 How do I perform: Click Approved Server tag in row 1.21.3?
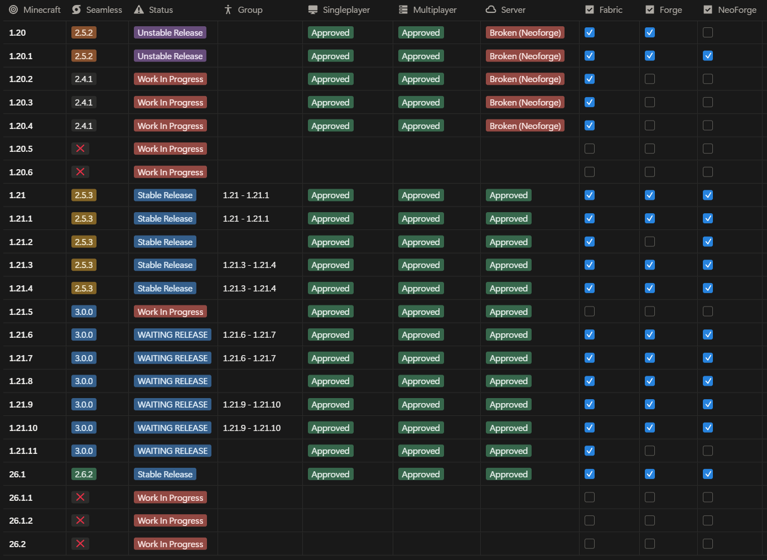point(509,265)
